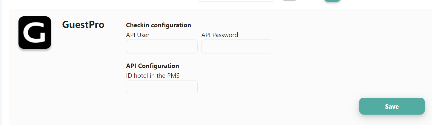
Task: Click the light blue strip on left edge
Action: (x=1, y=62)
